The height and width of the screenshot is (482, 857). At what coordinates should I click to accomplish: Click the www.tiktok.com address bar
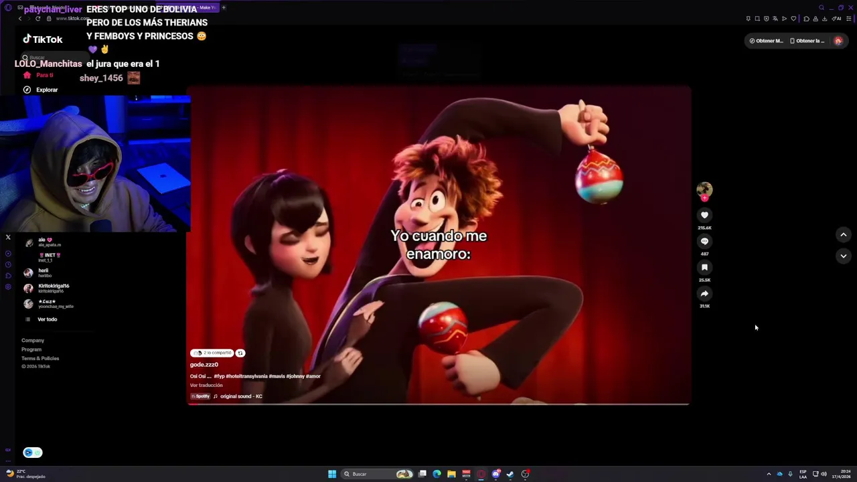click(72, 18)
